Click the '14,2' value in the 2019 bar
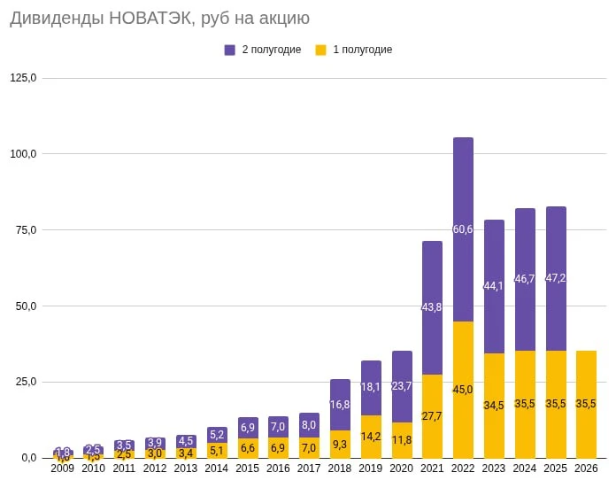 point(371,437)
